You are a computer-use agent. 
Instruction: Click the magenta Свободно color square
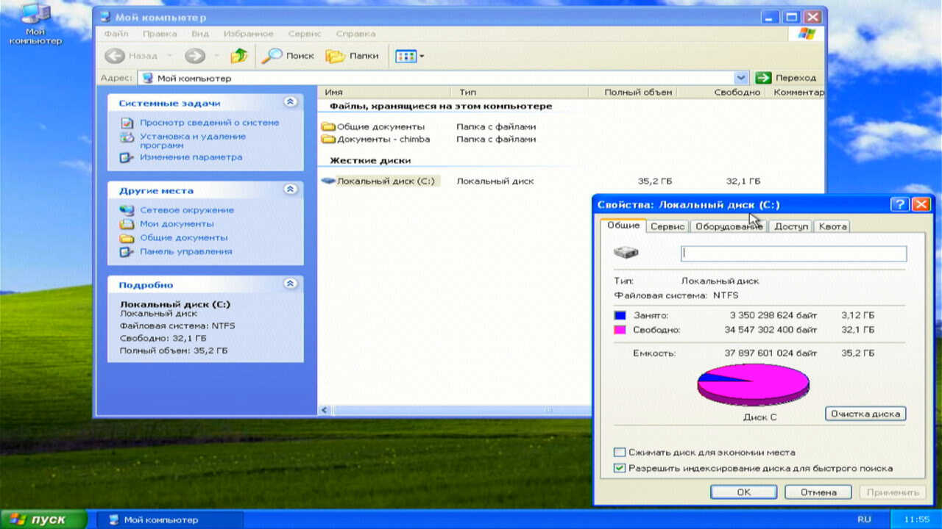click(620, 330)
